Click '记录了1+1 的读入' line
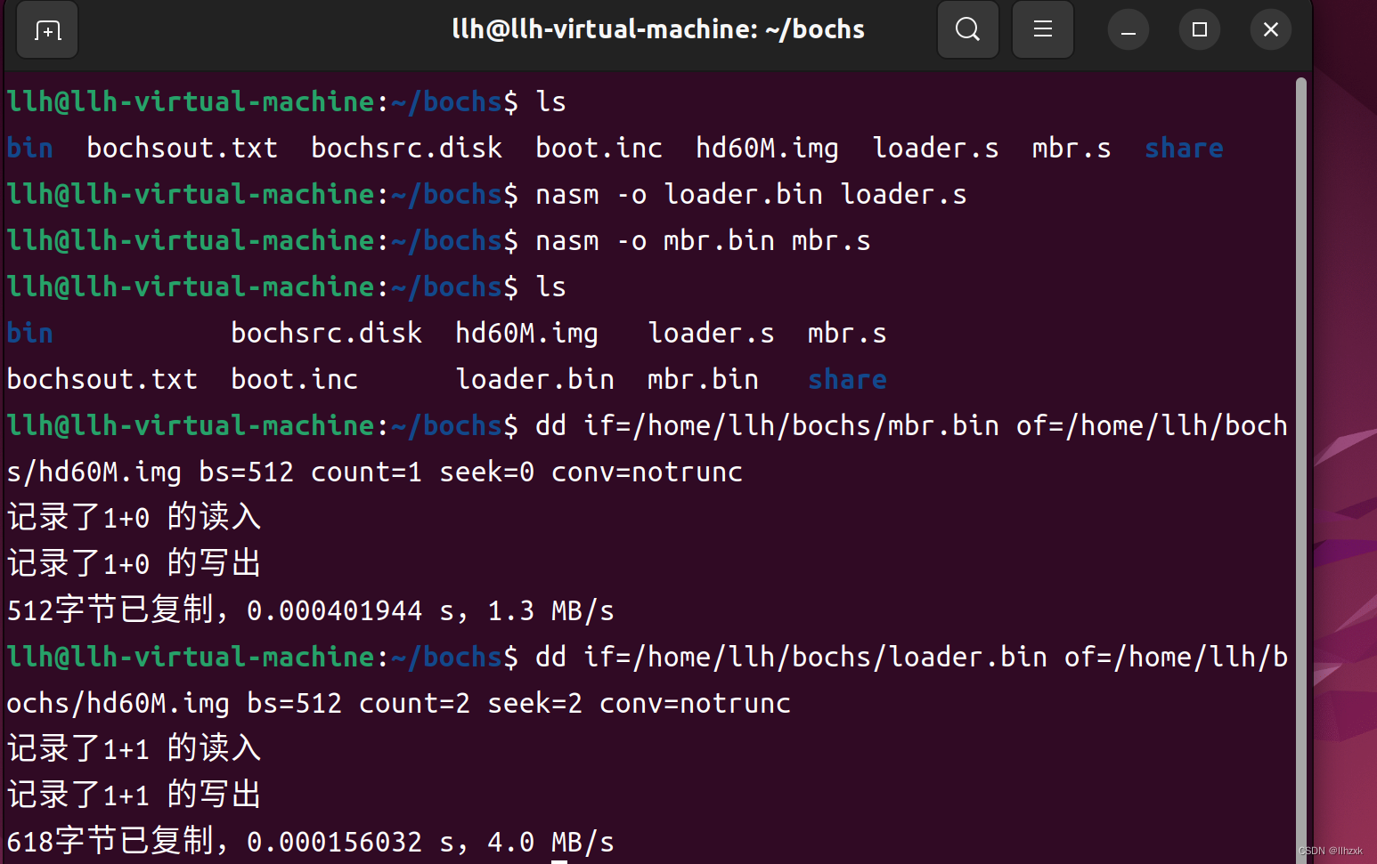The image size is (1377, 864). [x=134, y=749]
